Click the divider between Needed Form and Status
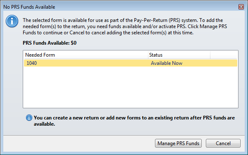This screenshot has height=155, width=248. point(148,55)
